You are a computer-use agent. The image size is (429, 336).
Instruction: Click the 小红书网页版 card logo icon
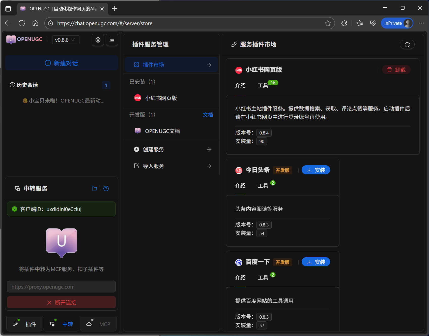click(239, 70)
